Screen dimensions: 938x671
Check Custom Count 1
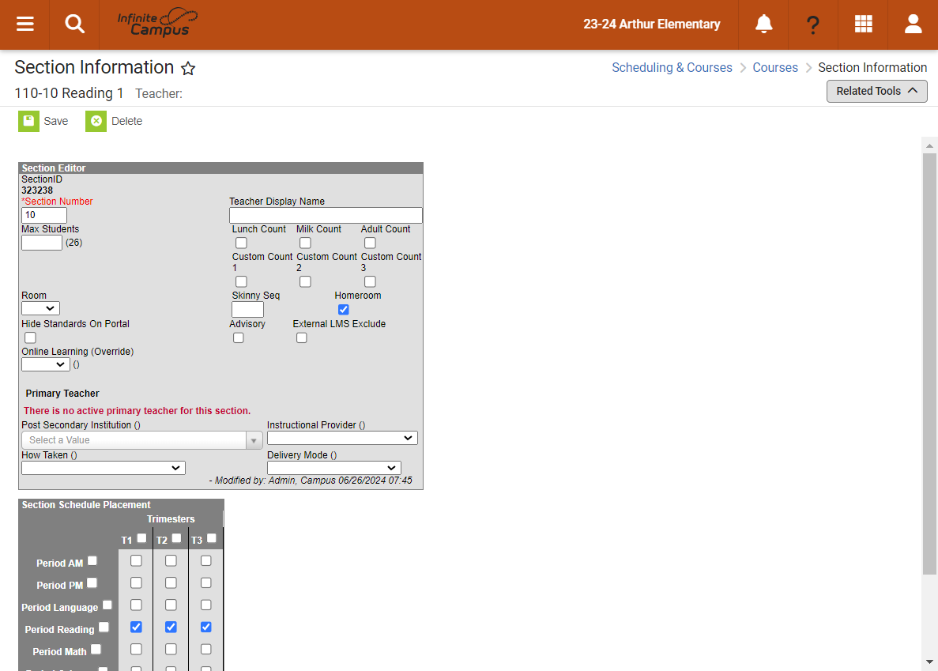pyautogui.click(x=241, y=281)
